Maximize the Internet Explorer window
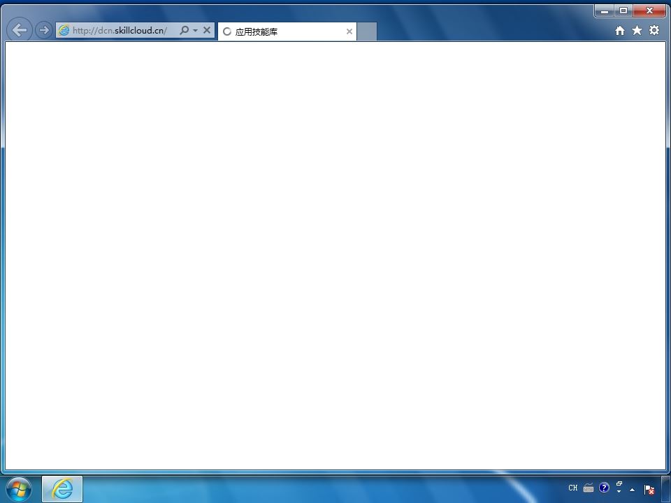 (623, 10)
